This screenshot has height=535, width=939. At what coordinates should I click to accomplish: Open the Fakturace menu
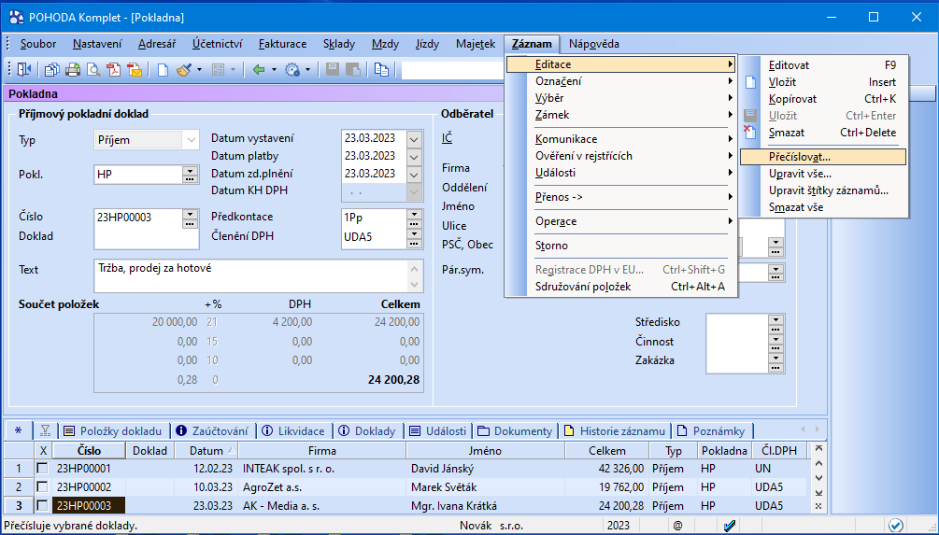click(x=283, y=44)
